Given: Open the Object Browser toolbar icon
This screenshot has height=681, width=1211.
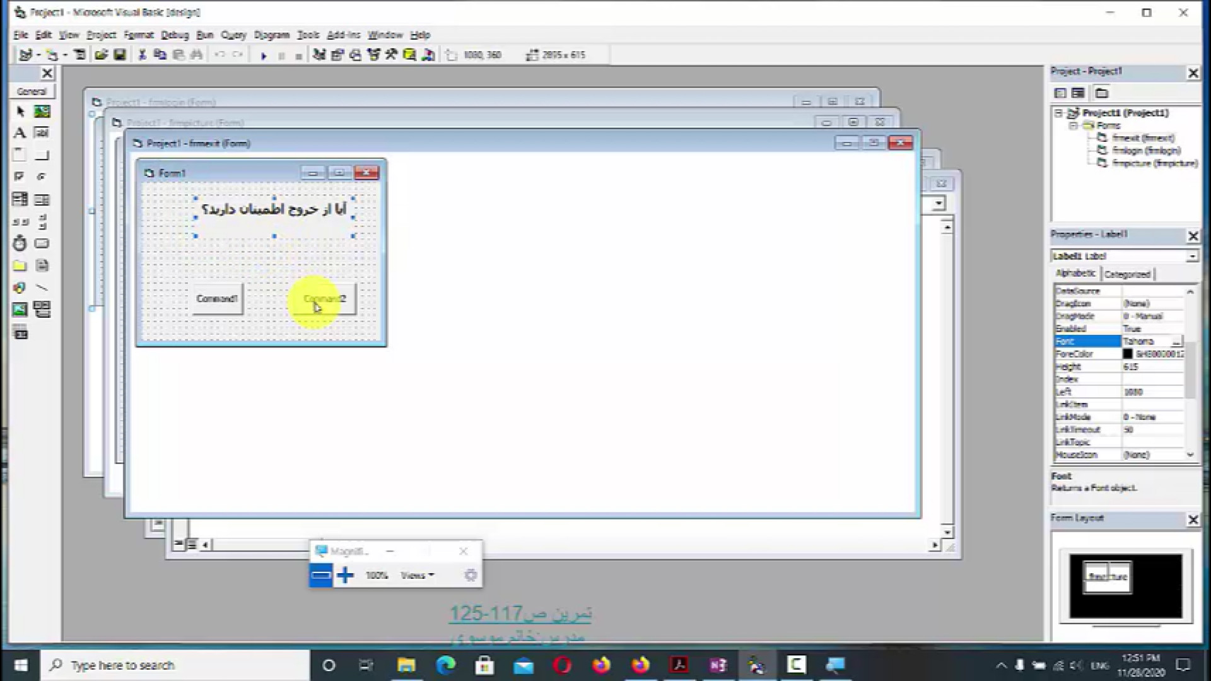Looking at the screenshot, I should click(x=374, y=55).
